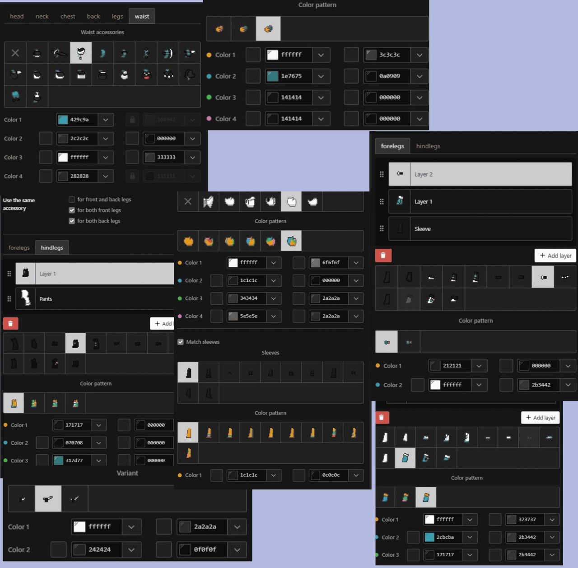Tick the checkbox left of the 1e7675 field
578x568 pixels.
253,76
